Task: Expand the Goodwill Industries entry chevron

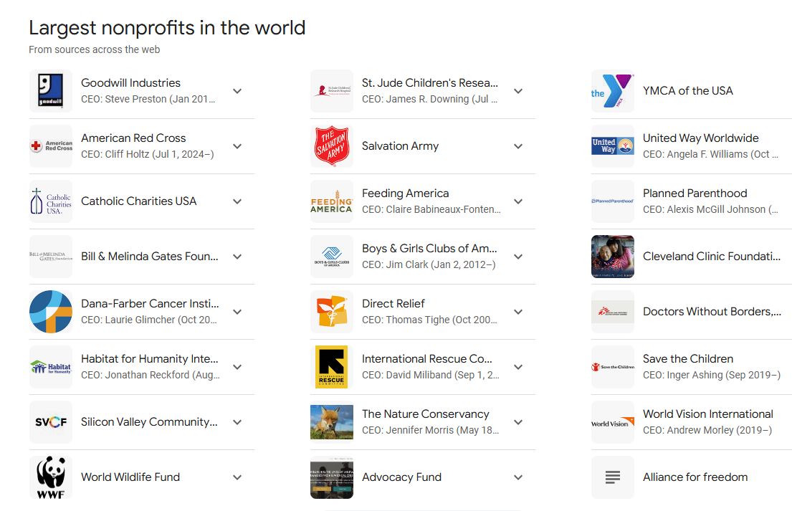Action: click(x=237, y=91)
